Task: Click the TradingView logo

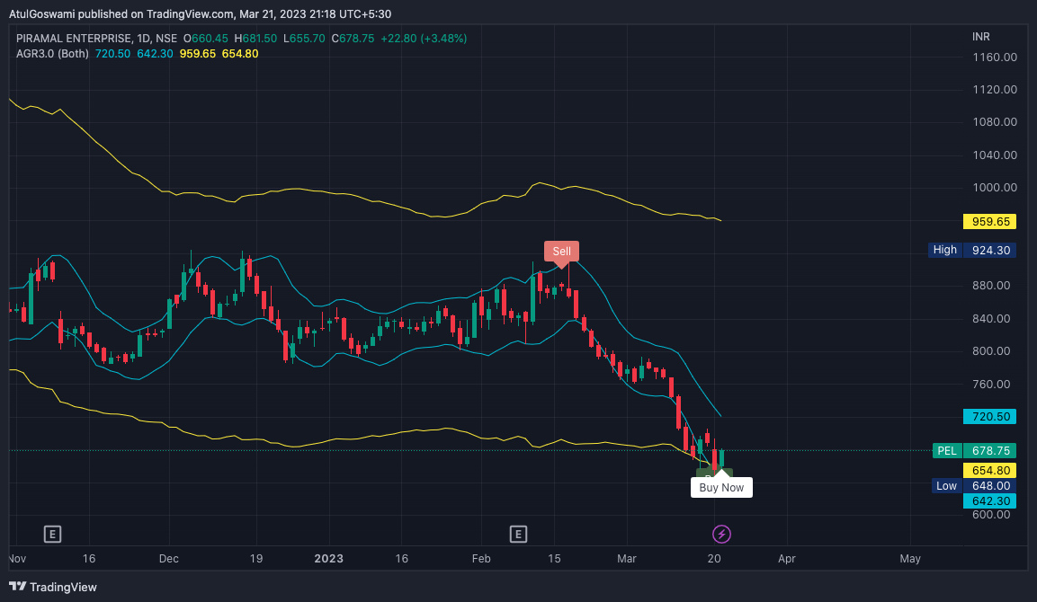Action: 53,587
